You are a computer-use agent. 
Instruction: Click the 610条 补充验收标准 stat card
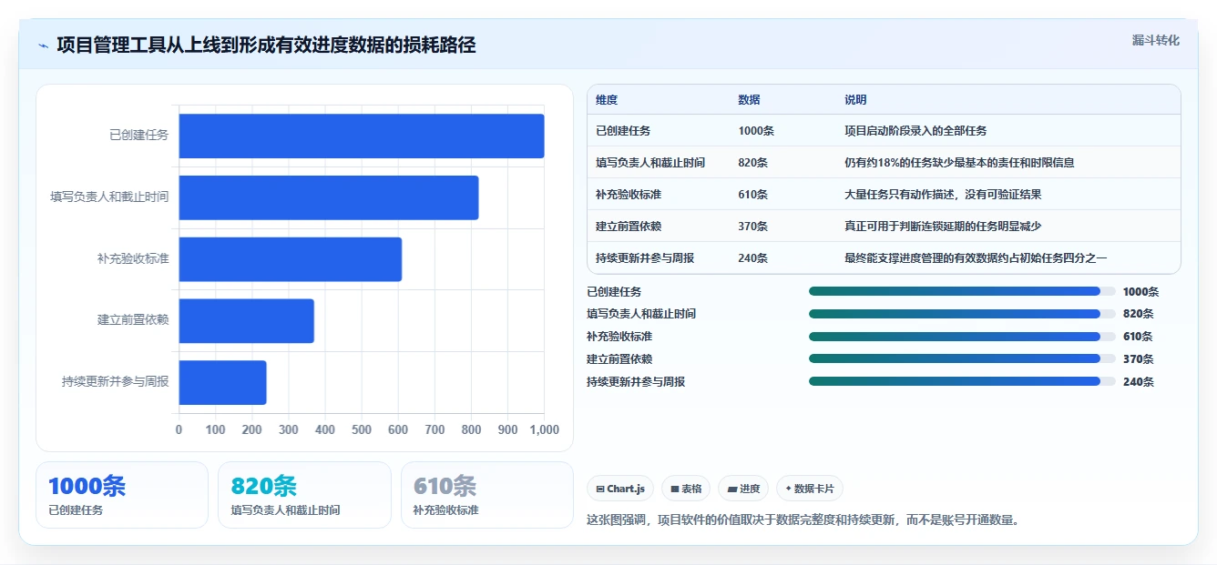click(x=487, y=495)
